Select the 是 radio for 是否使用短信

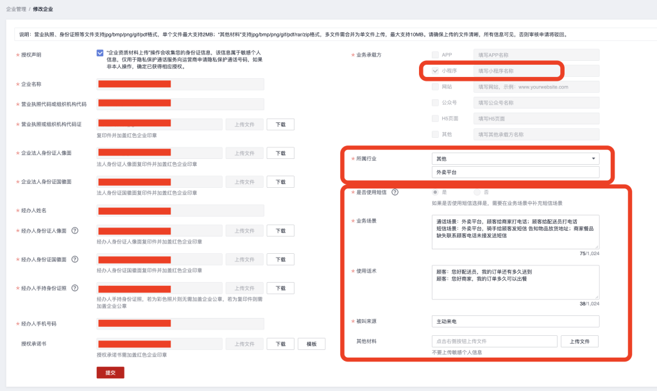point(436,192)
